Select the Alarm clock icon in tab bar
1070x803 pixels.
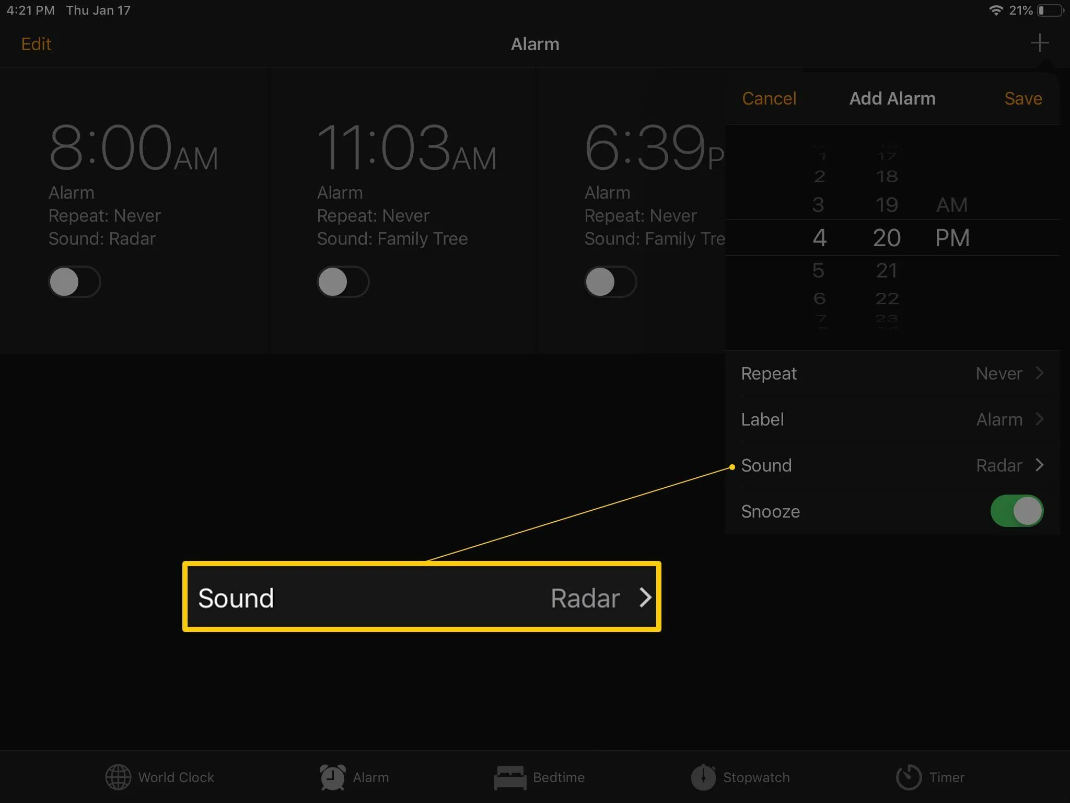pos(332,777)
